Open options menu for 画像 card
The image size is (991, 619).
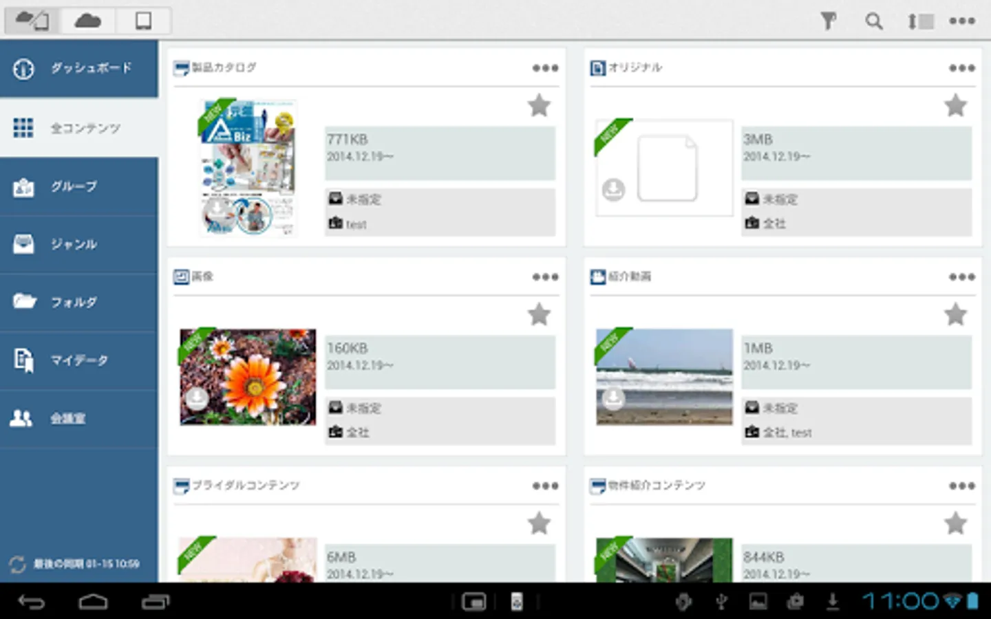(545, 276)
